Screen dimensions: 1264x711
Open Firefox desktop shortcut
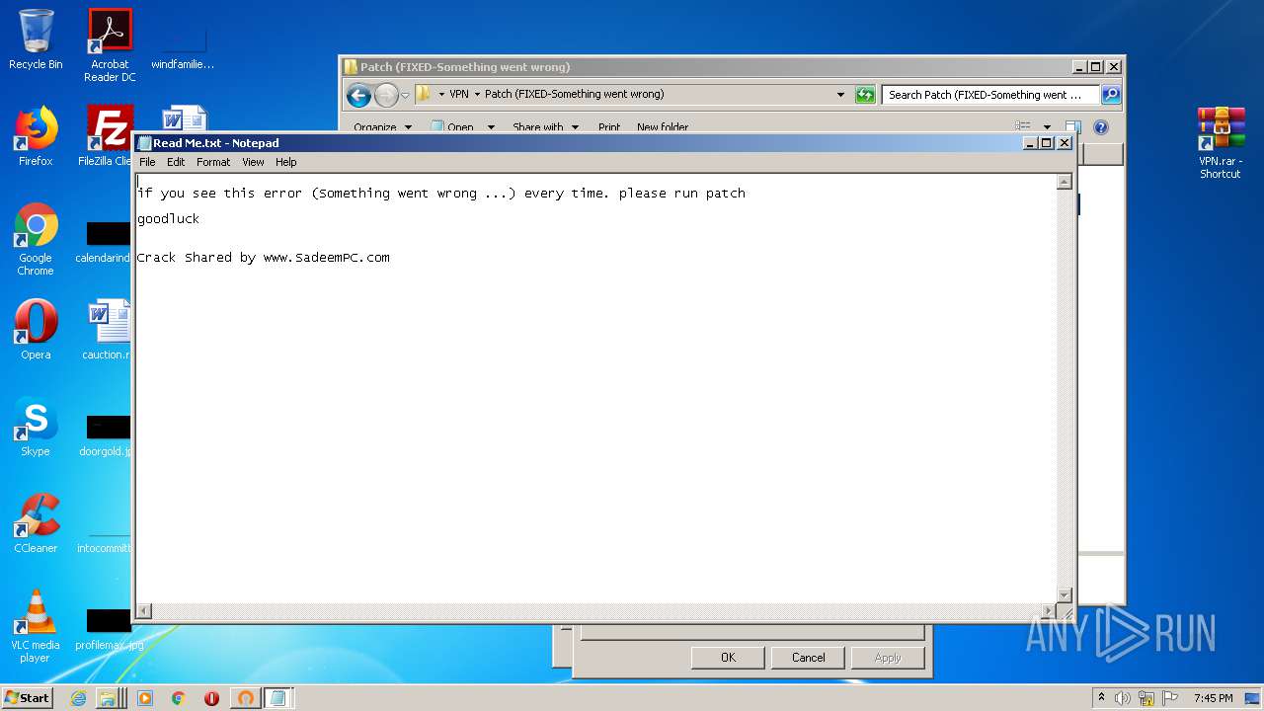tap(36, 136)
